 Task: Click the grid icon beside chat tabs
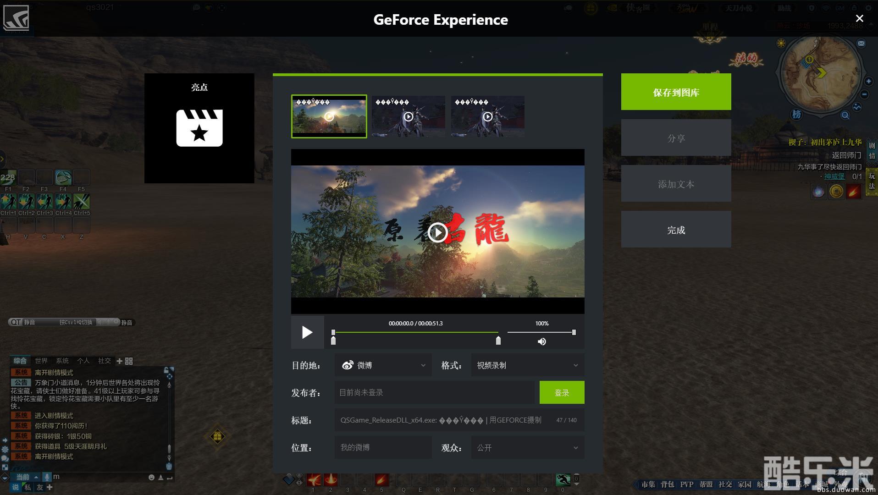pos(129,361)
